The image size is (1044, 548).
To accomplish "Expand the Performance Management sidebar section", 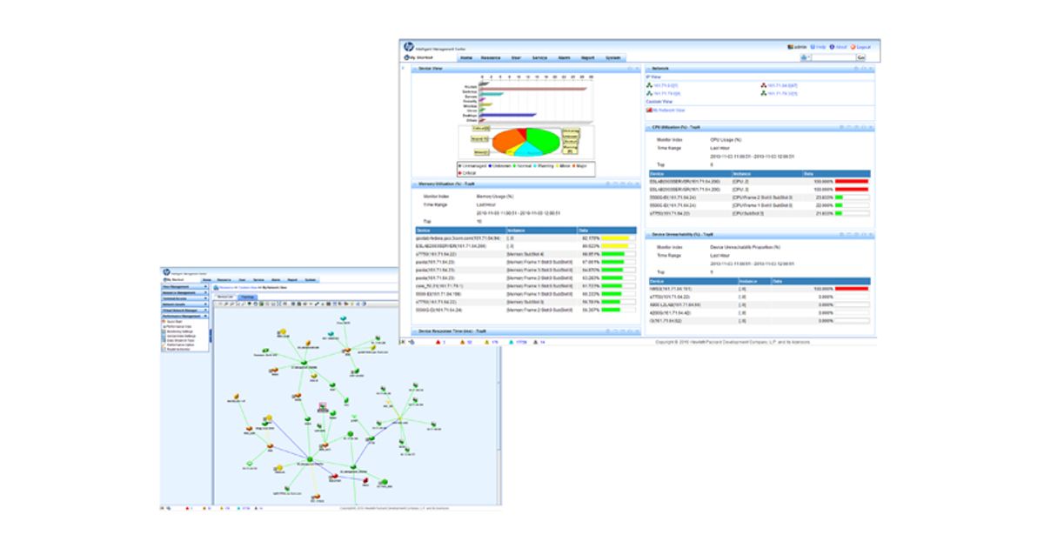I will [x=184, y=316].
